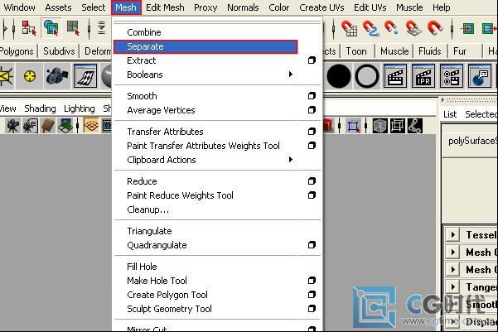498x332 pixels.
Task: Click the grid toggle viewport icon
Action: [91, 126]
